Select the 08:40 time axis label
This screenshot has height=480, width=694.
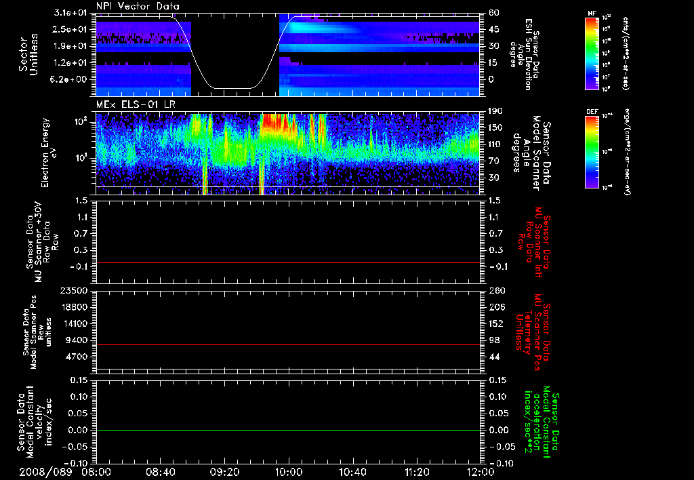tap(161, 473)
